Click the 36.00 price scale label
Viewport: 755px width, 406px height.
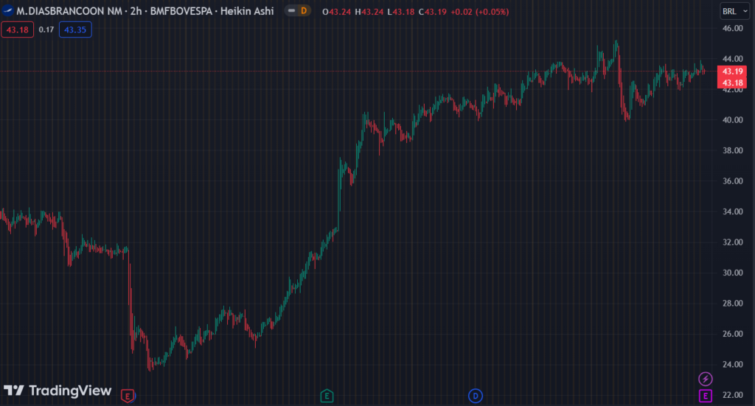pyautogui.click(x=732, y=181)
